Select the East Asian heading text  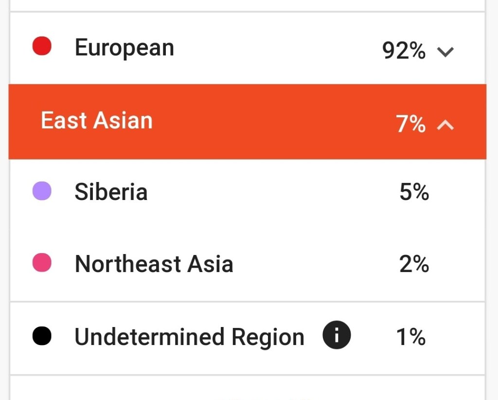96,121
